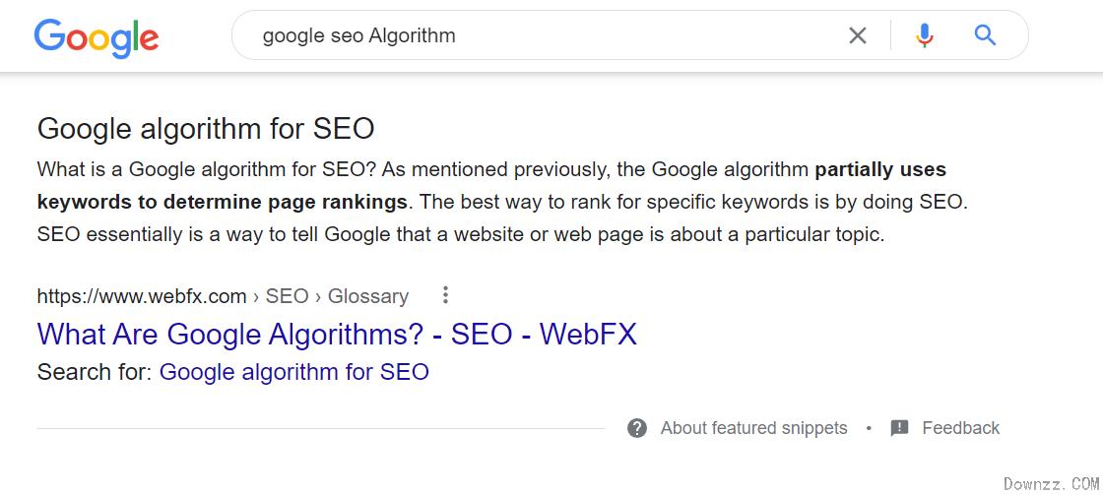The image size is (1103, 495).
Task: Open 'About featured snippets' text link
Action: pyautogui.click(x=754, y=427)
